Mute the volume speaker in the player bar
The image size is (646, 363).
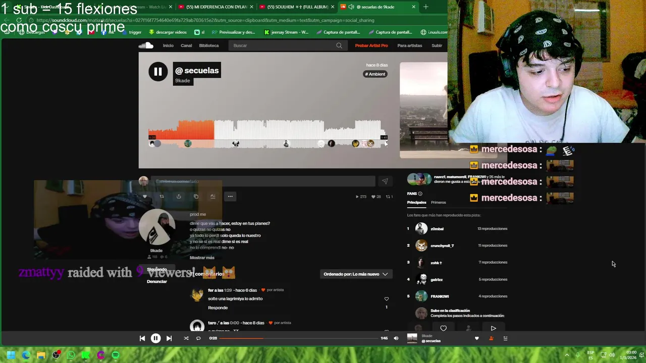click(x=396, y=338)
